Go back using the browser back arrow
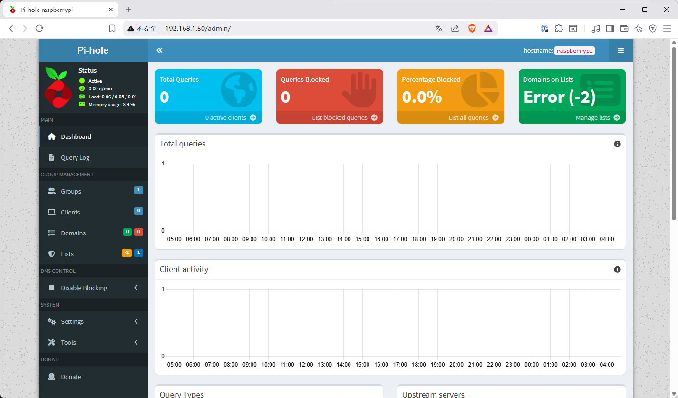Image resolution: width=678 pixels, height=398 pixels. tap(11, 29)
